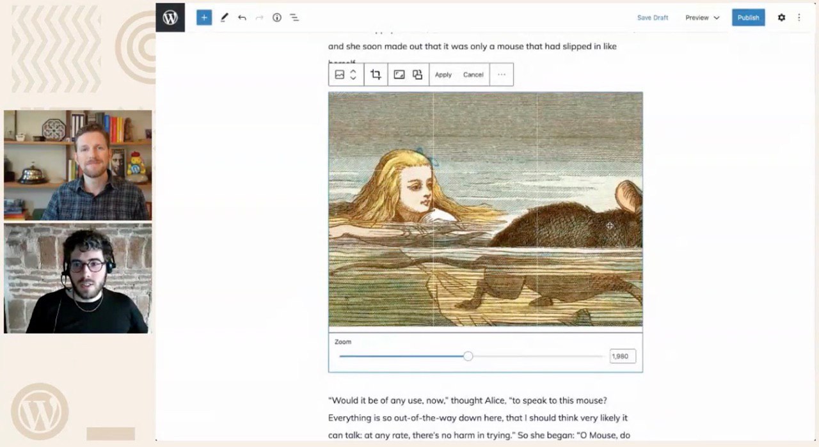Click the WordPress logo in the editor corner

(170, 17)
